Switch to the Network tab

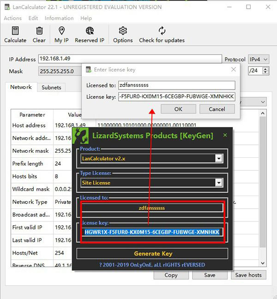click(x=21, y=87)
